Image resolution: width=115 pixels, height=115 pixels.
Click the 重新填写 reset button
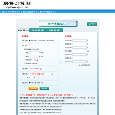click(44, 88)
